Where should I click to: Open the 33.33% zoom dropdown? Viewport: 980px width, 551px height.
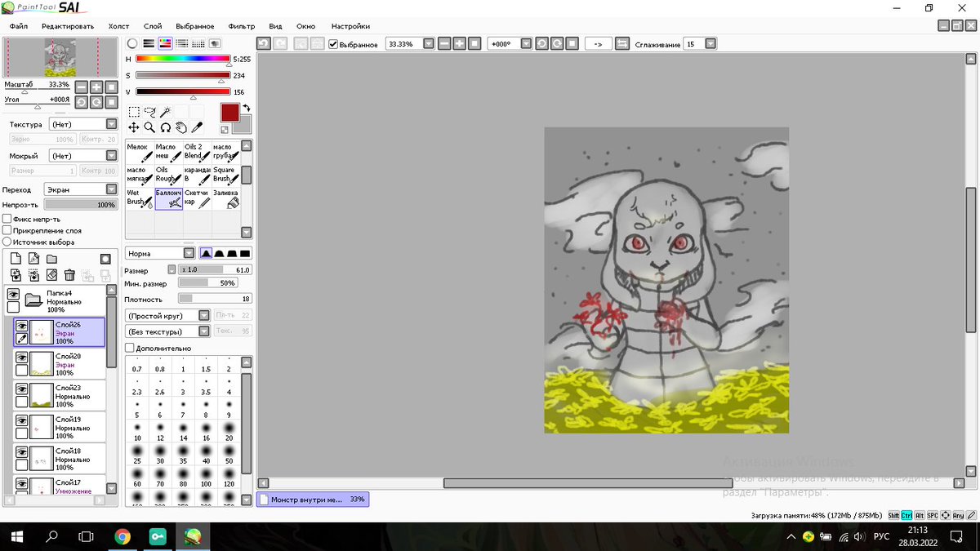(429, 43)
